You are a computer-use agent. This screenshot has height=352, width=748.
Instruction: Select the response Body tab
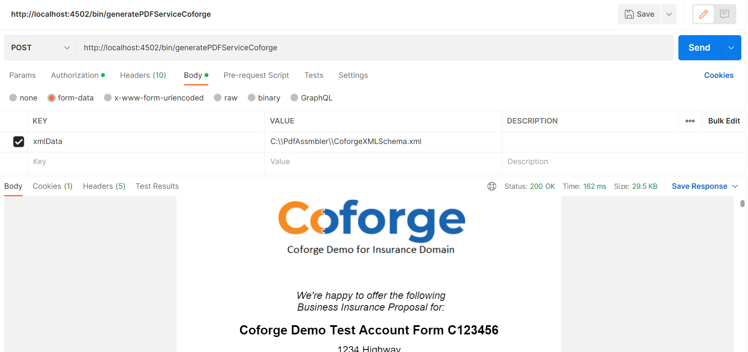(13, 186)
